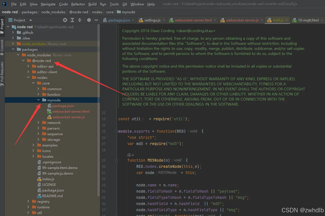
Task: Fold the module.exports function at line 25
Action: click(117, 131)
